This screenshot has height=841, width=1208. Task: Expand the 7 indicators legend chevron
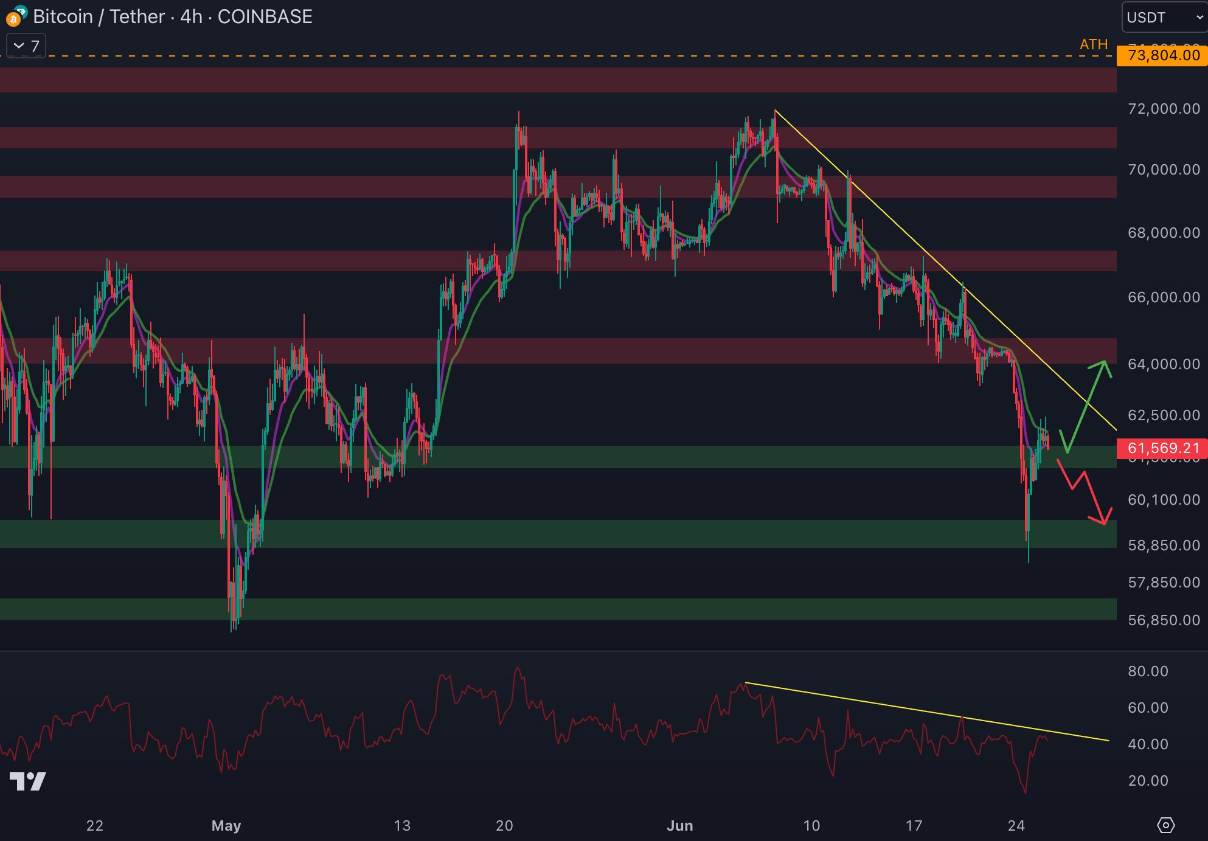(19, 46)
